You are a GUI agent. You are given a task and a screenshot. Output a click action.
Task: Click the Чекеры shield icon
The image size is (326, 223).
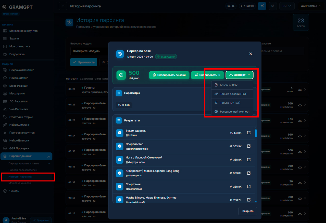click(5, 191)
